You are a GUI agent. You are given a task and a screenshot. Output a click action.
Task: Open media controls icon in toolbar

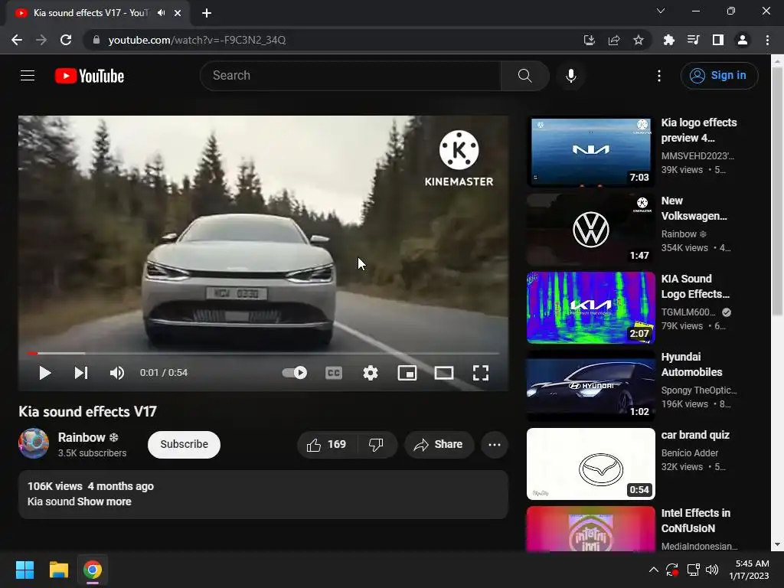pyautogui.click(x=693, y=40)
